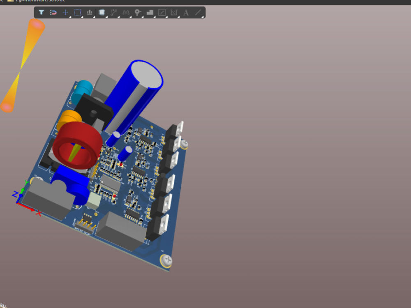This screenshot has width=411, height=308.
Task: Toggle the magnetic snapping tool
Action: (x=53, y=12)
